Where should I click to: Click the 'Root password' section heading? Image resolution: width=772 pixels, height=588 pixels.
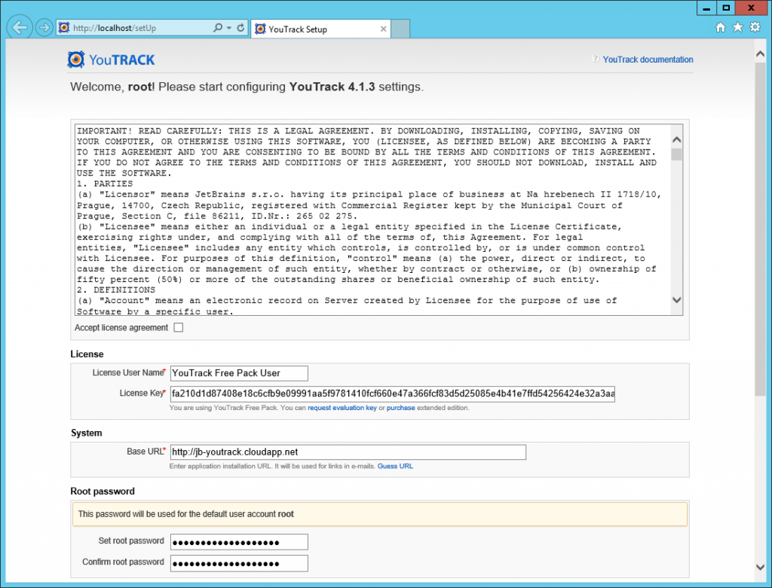[x=103, y=492]
